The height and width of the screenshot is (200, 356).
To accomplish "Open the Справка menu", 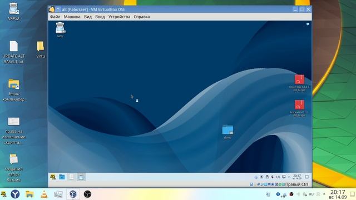I will pos(142,17).
